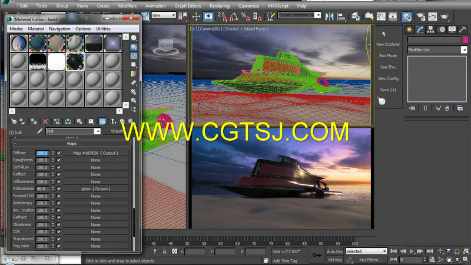Click the red X Reset Map icon

point(45,121)
